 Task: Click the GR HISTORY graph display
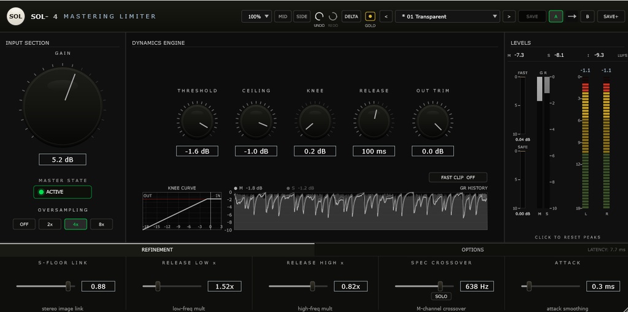[361, 211]
